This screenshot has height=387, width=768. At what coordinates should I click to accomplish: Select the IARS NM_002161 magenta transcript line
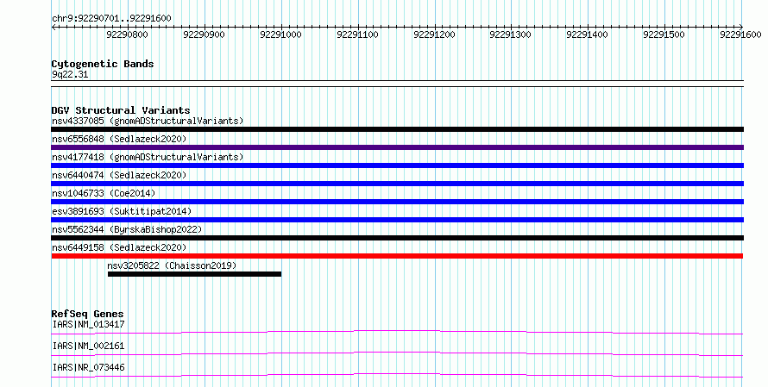point(397,353)
